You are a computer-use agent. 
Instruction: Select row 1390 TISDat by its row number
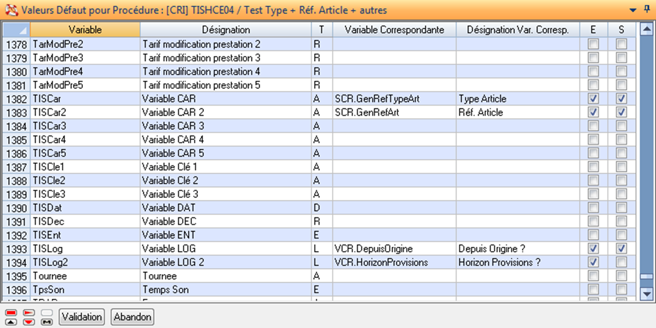16,208
